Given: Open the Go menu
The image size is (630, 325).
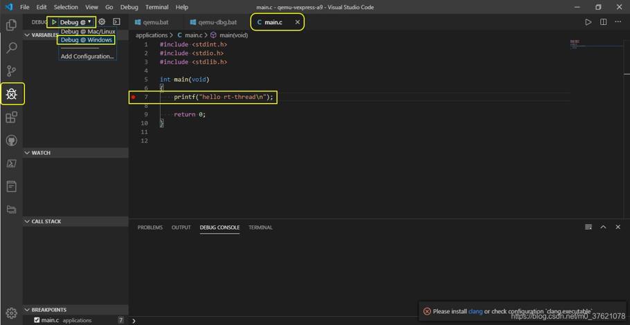Looking at the screenshot, I should pos(109,7).
